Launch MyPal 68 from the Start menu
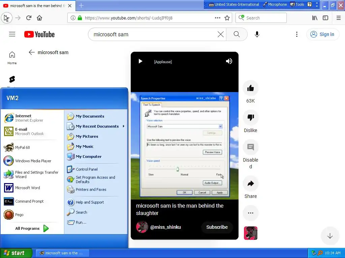Viewport: 345px width, 258px height. pos(32,147)
